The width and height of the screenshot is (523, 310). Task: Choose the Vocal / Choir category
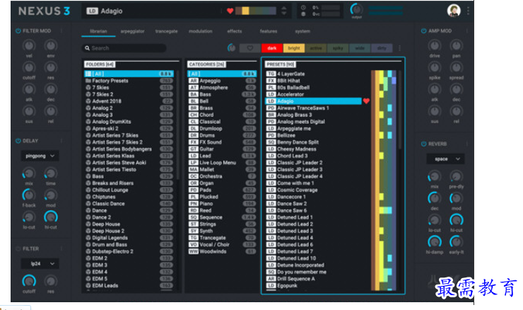coord(222,244)
